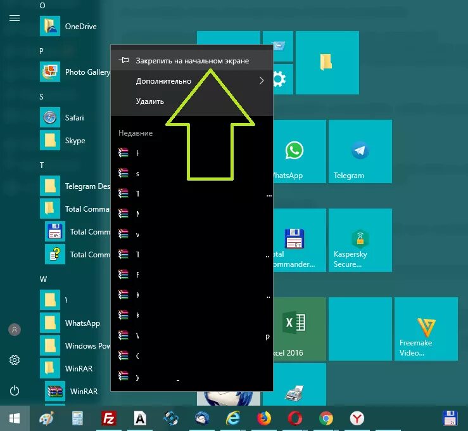Open the 'Дополнительно' submenu
468x431 pixels.
coord(192,81)
